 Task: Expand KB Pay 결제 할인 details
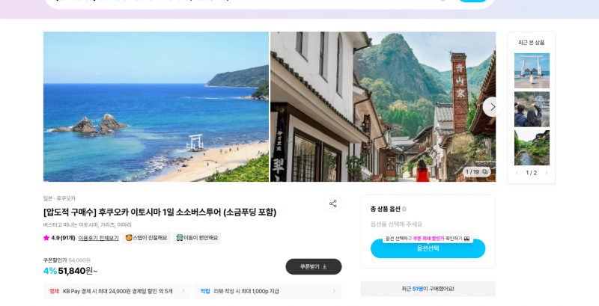click(x=117, y=291)
